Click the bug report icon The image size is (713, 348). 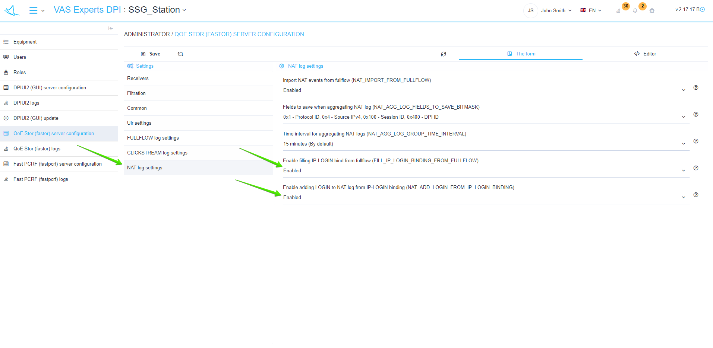point(652,11)
